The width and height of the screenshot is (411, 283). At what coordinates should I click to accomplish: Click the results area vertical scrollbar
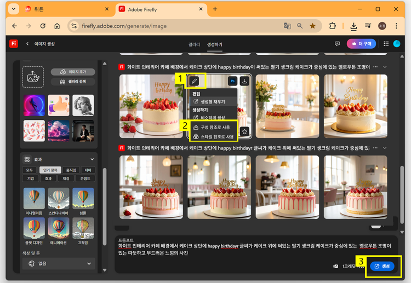point(402,195)
